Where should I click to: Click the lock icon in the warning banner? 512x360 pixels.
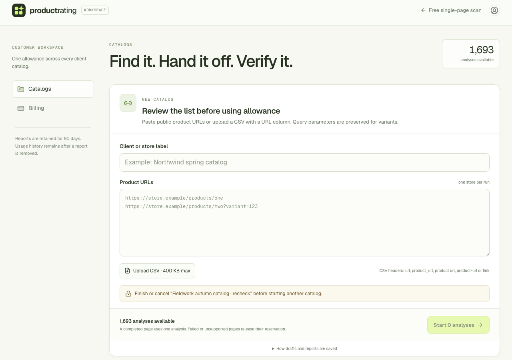[x=128, y=294]
